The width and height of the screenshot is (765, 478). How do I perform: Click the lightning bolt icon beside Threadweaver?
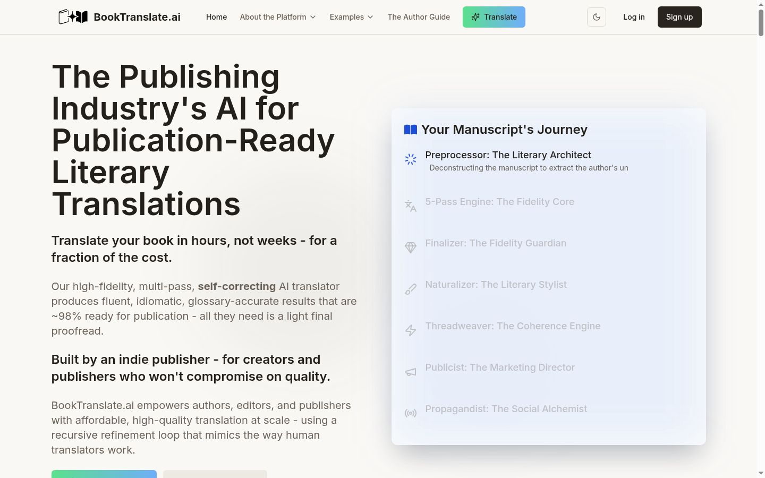click(411, 330)
